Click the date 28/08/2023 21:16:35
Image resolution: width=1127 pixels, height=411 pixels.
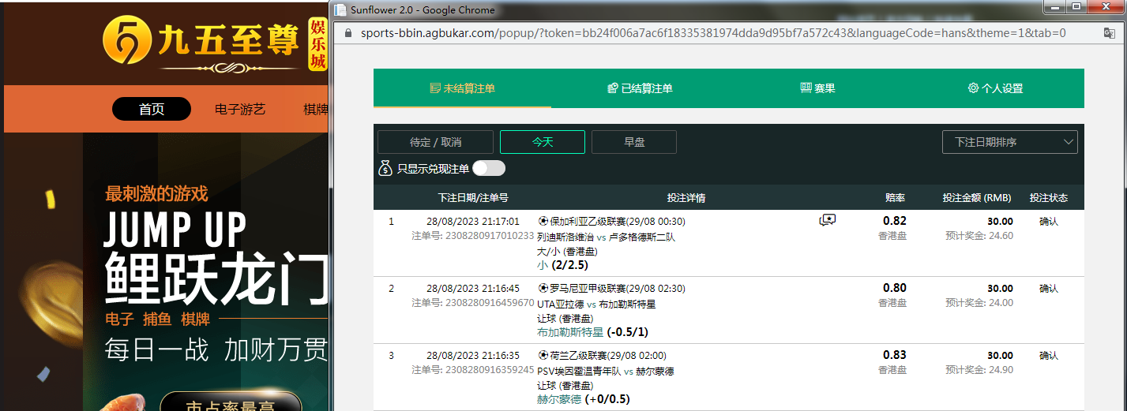click(472, 356)
